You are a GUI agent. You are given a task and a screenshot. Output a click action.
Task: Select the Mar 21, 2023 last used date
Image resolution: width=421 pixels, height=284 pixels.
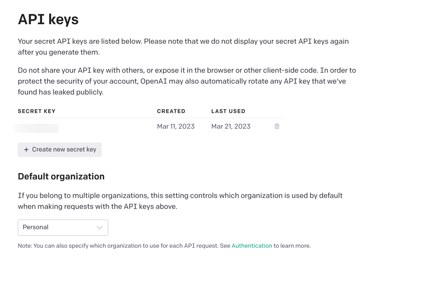pyautogui.click(x=231, y=126)
